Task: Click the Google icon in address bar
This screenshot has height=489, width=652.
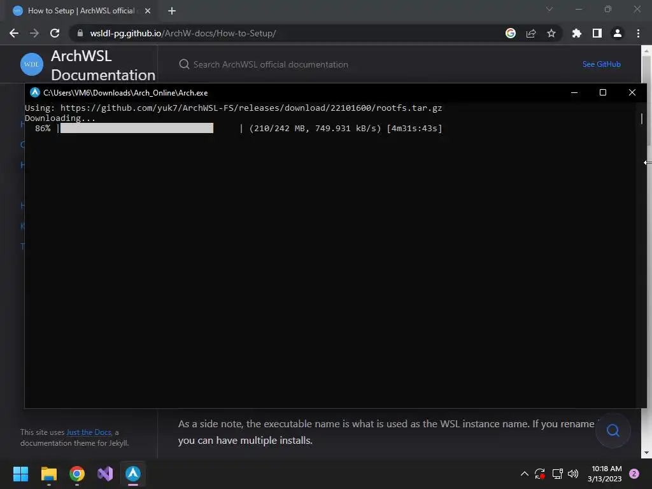Action: 510,33
